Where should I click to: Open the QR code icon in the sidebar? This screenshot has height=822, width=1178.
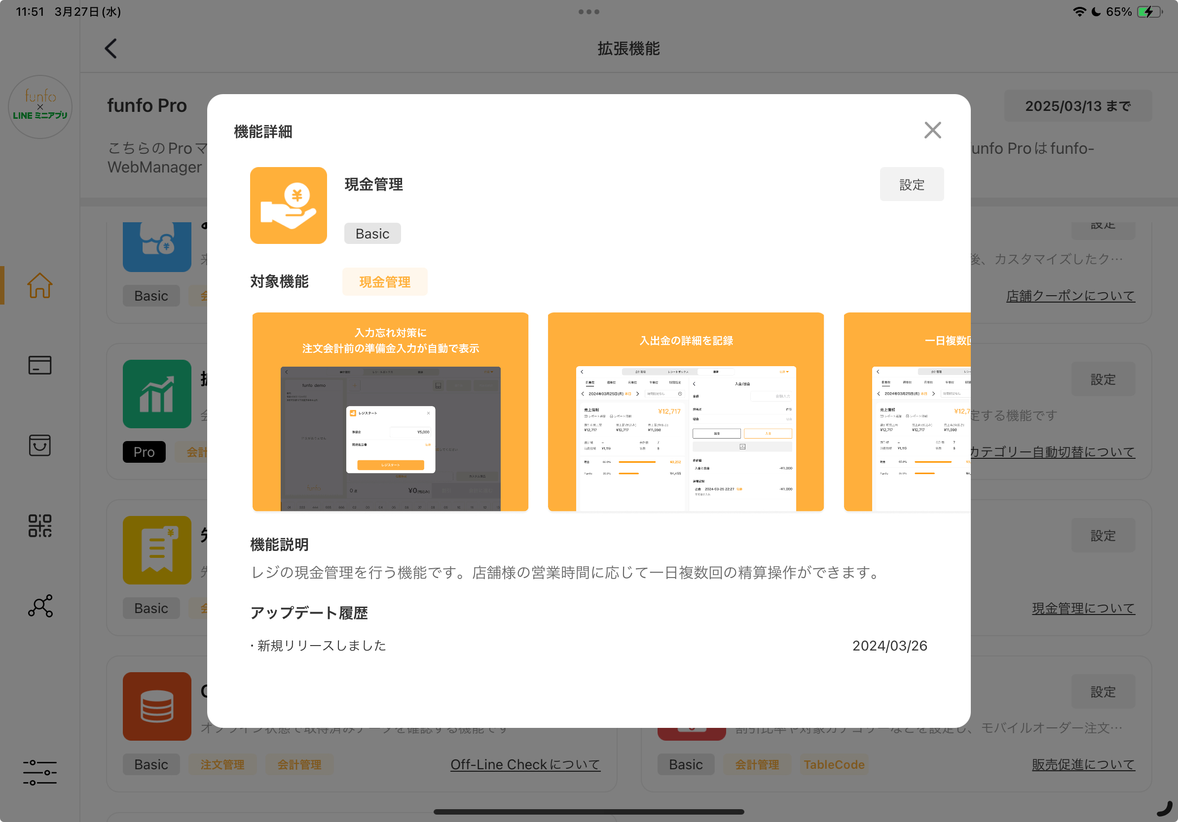coord(39,526)
